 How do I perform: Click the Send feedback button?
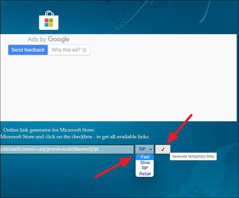tap(28, 50)
